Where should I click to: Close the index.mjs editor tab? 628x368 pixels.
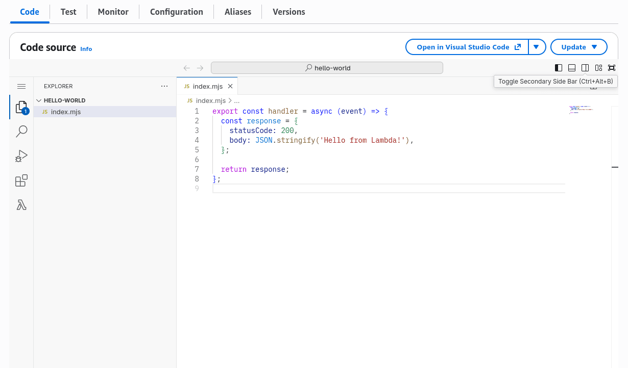pos(230,86)
